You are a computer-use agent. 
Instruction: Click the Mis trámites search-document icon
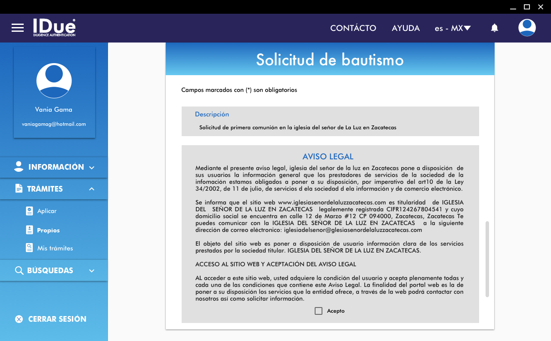(x=29, y=248)
